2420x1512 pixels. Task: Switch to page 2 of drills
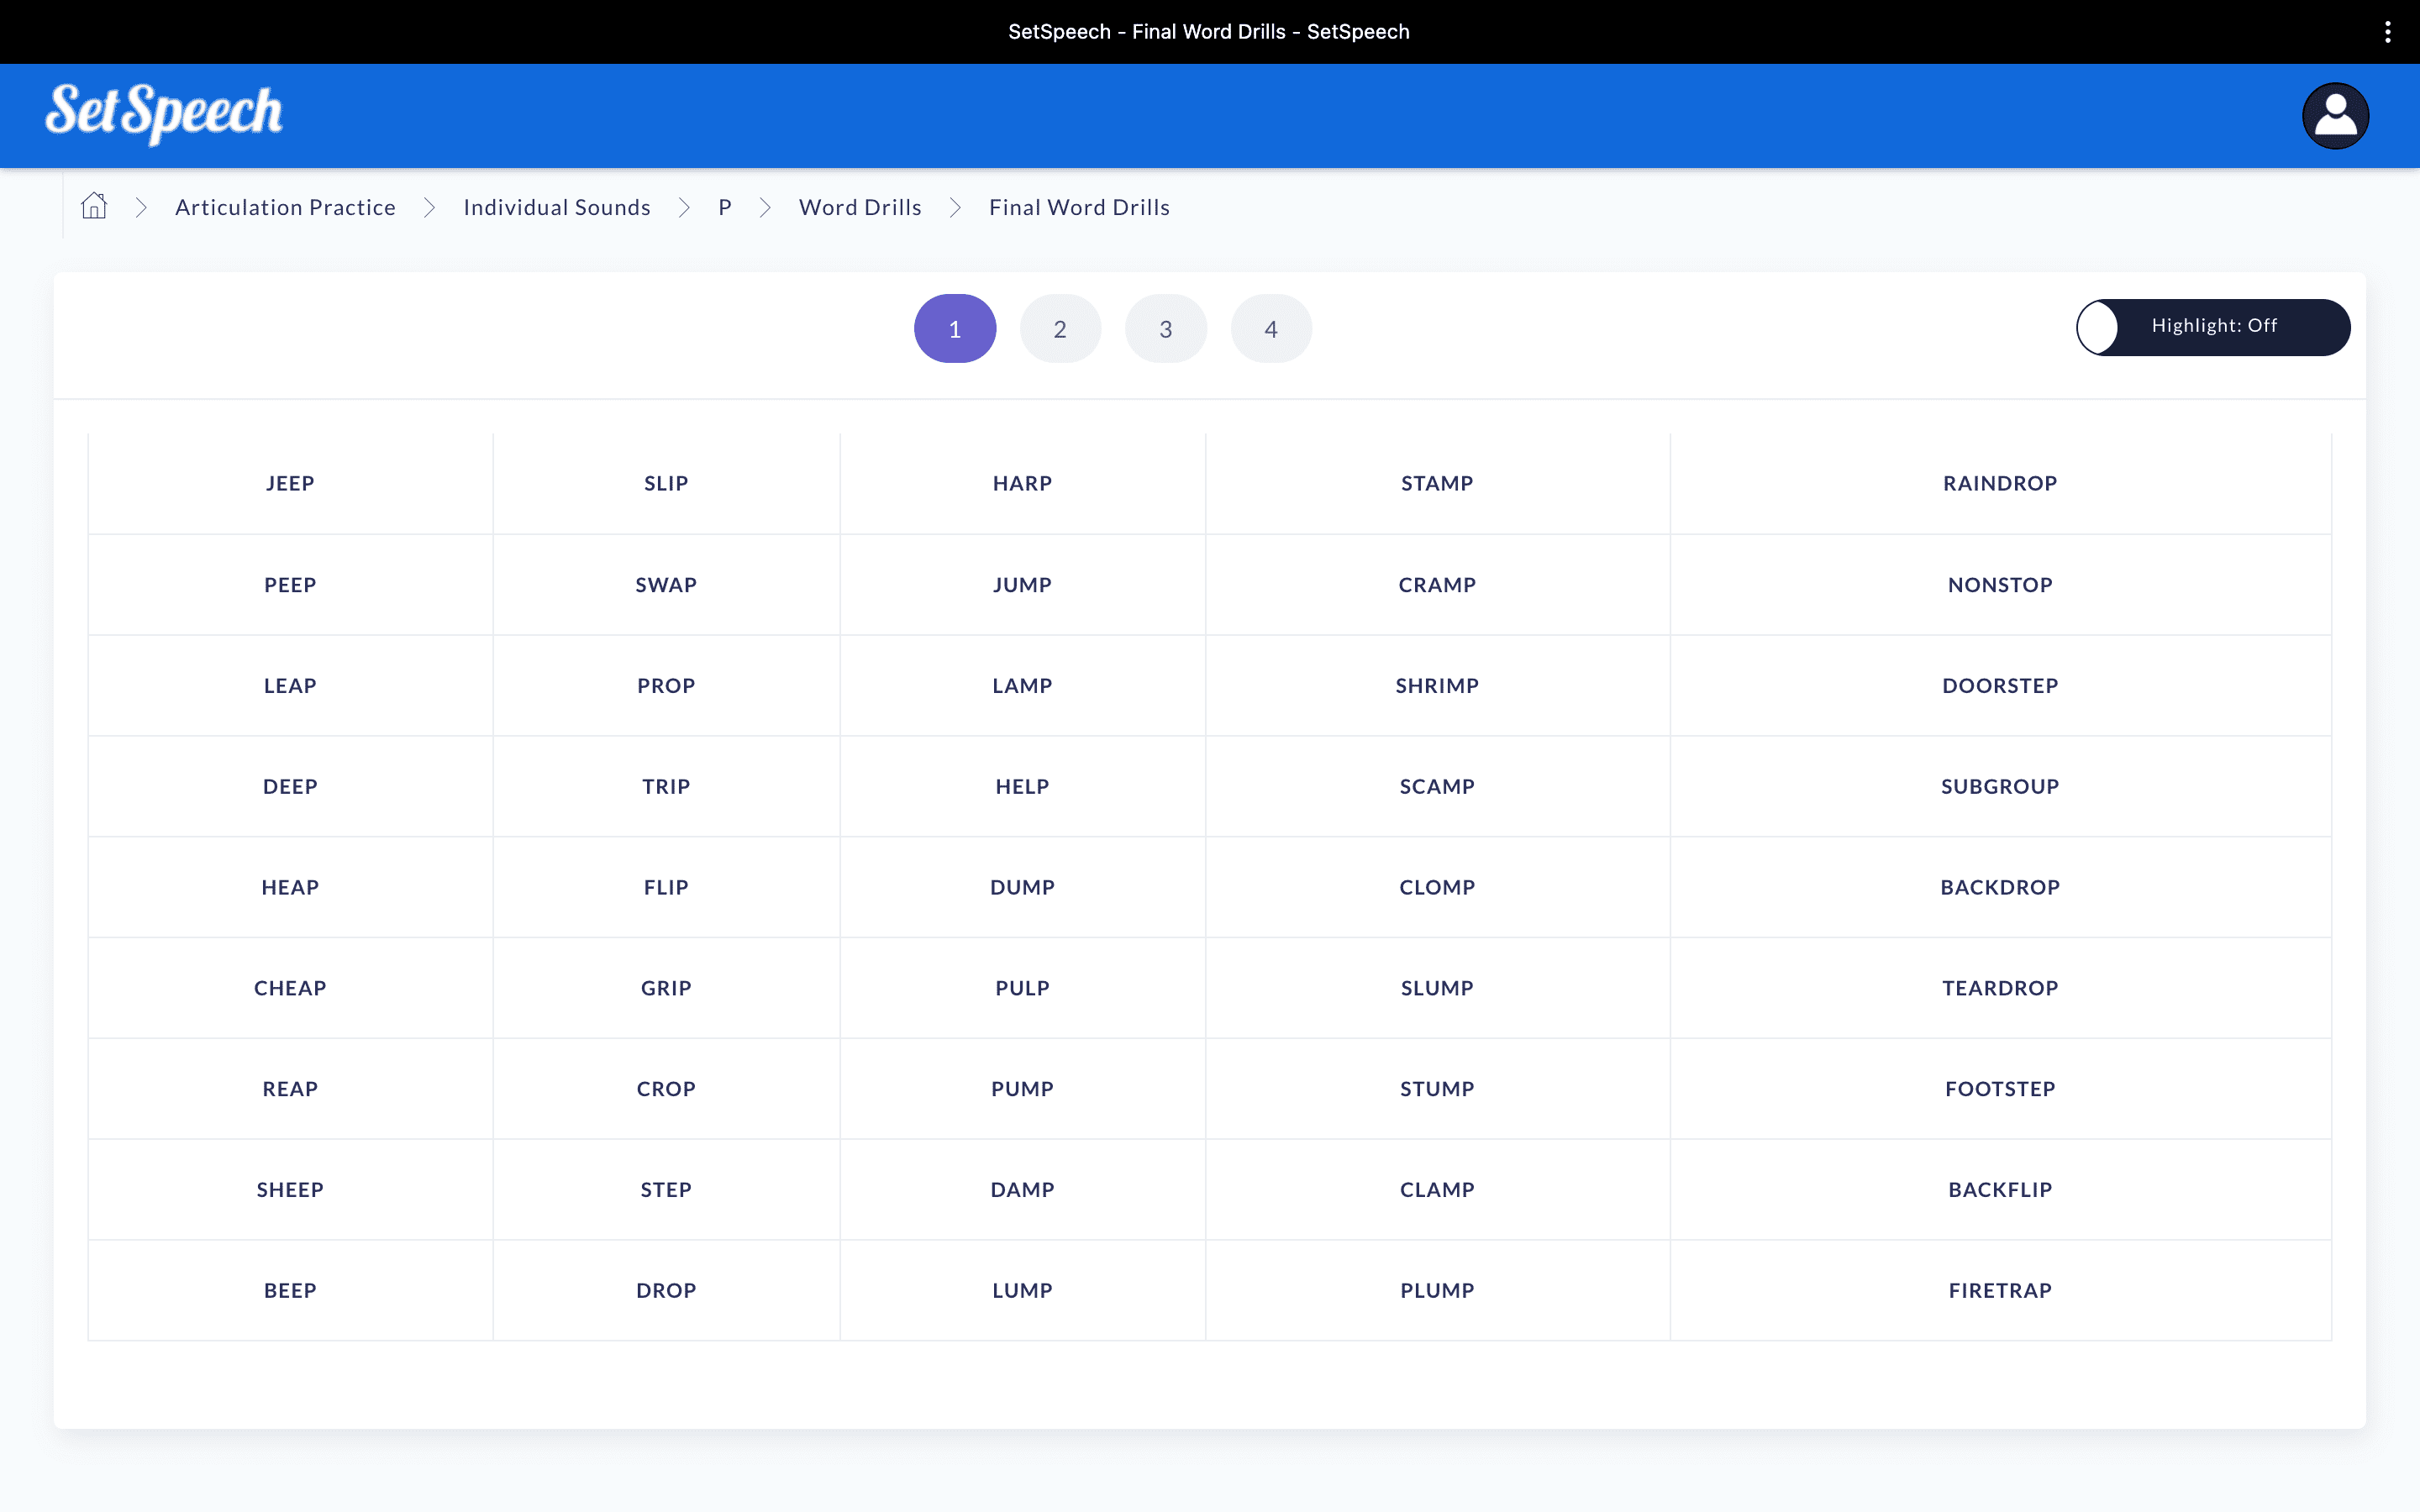click(1060, 329)
